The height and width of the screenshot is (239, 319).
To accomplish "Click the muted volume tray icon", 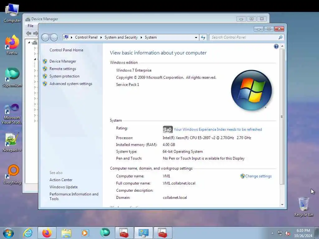I will [x=288, y=233].
